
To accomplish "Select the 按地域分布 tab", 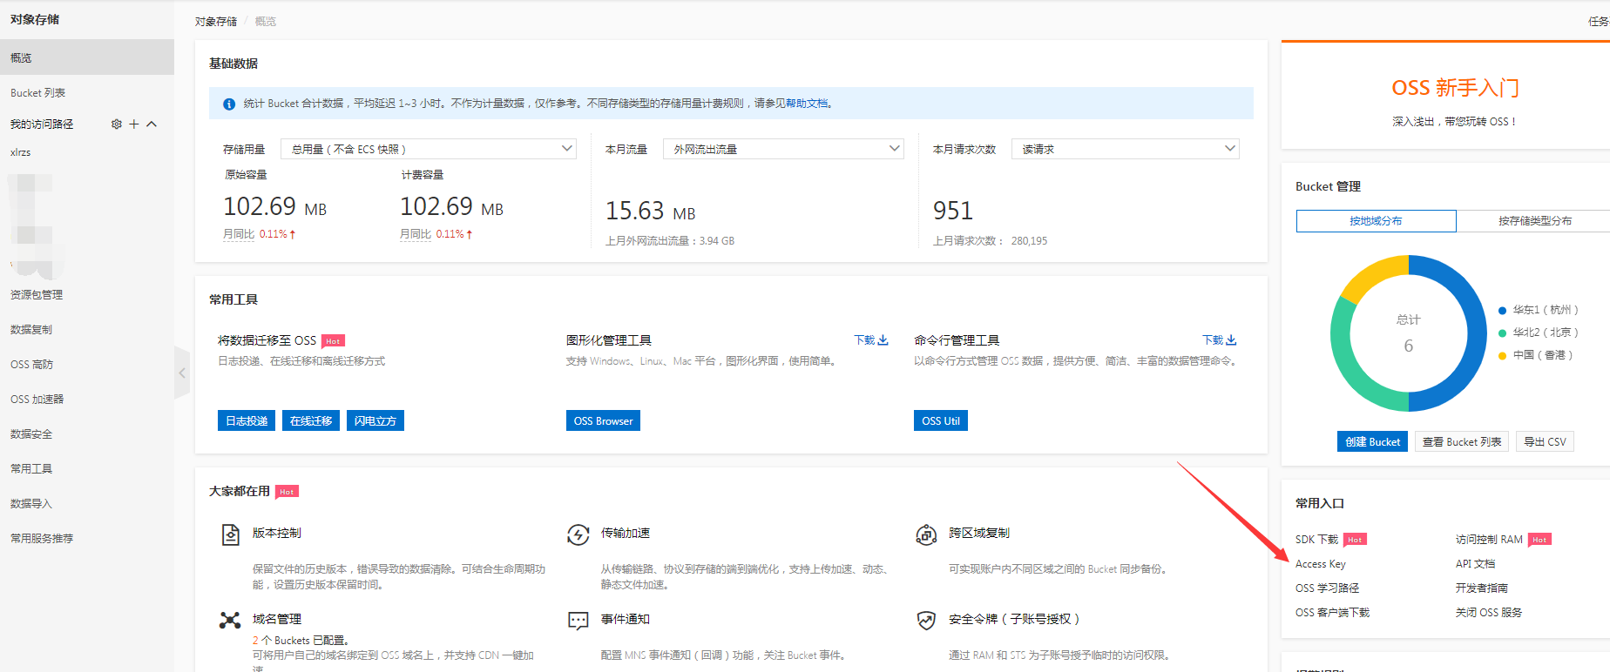I will [1376, 221].
